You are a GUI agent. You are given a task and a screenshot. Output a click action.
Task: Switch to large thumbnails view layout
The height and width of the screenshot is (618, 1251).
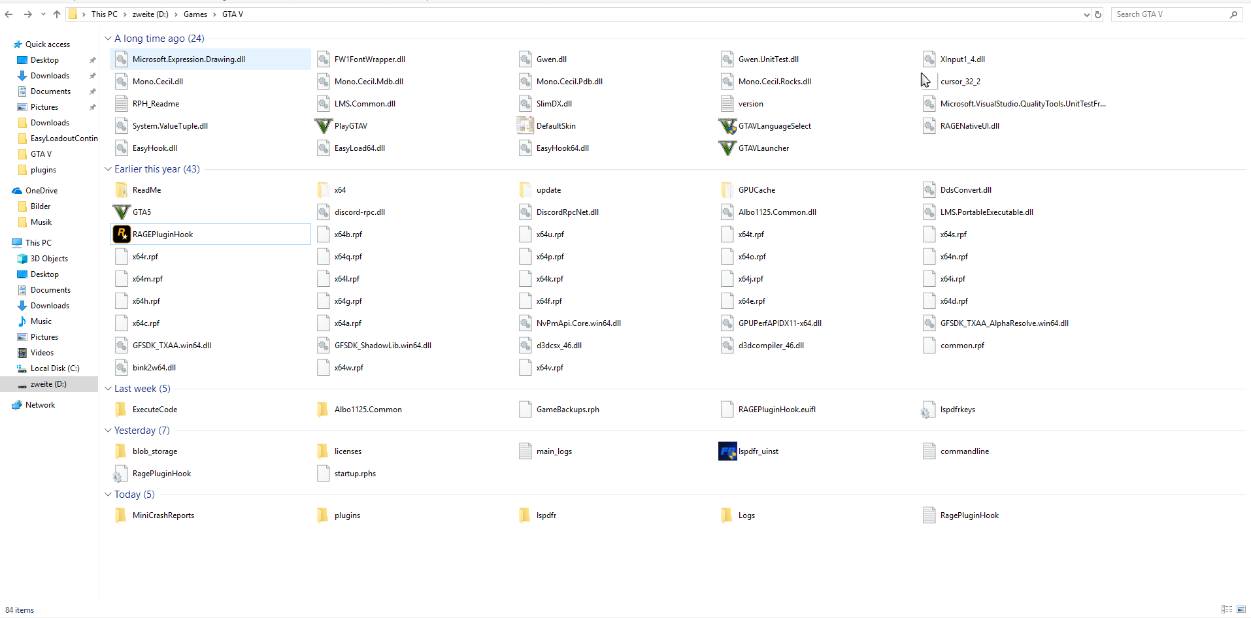[1241, 610]
